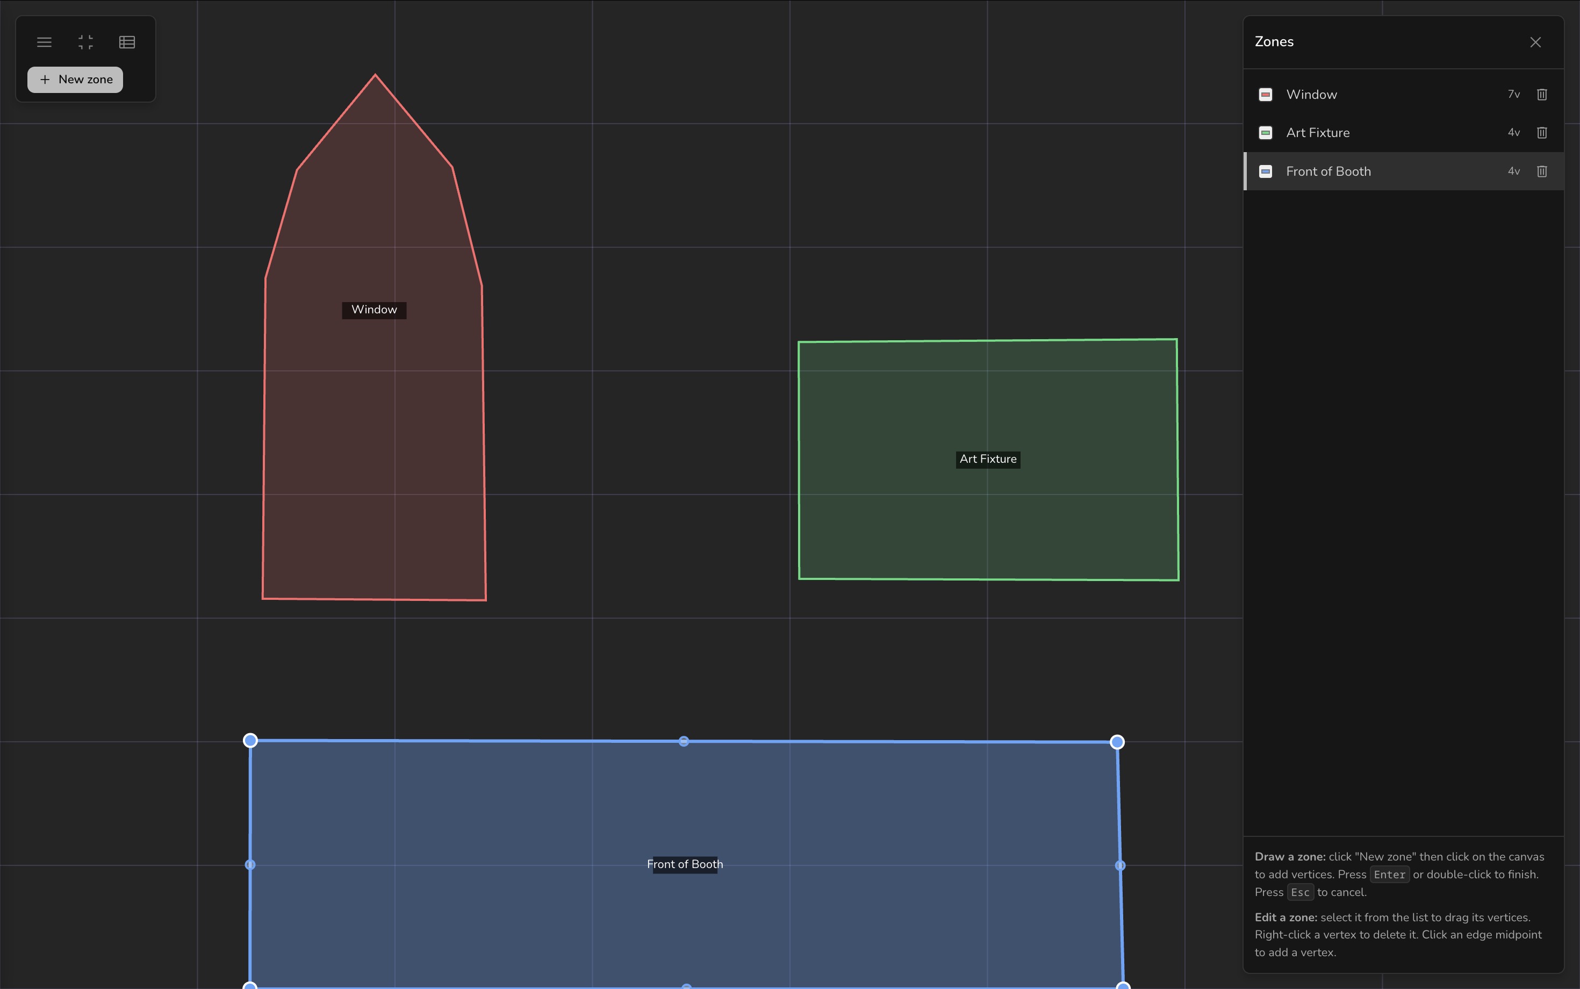Click the fit-to-view collapse icon
This screenshot has height=989, width=1580.
click(85, 42)
